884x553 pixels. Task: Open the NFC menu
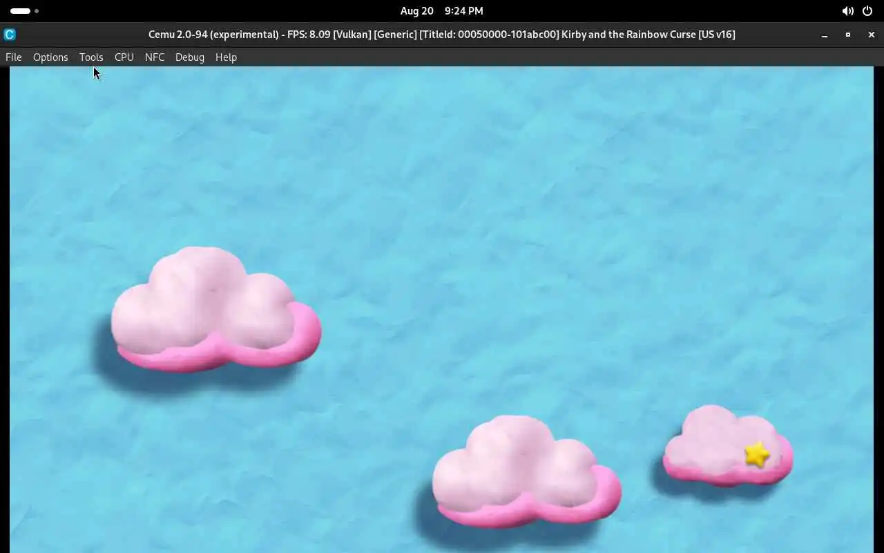[155, 57]
